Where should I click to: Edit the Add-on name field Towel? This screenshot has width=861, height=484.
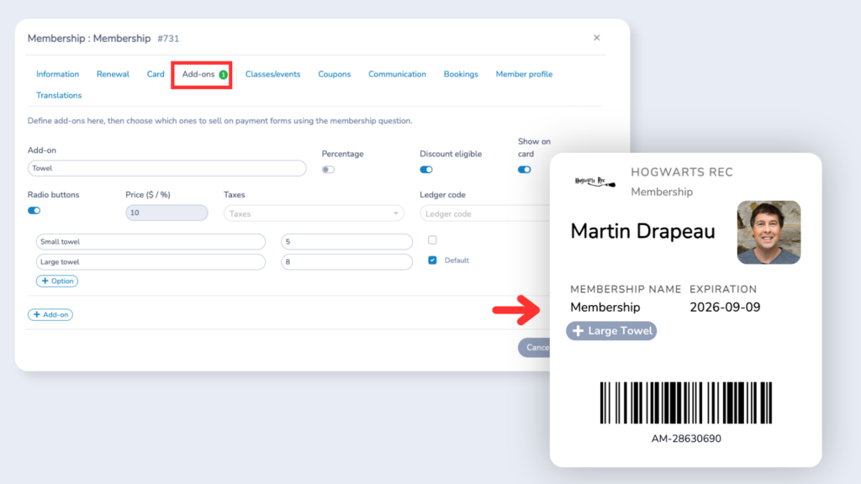(167, 168)
